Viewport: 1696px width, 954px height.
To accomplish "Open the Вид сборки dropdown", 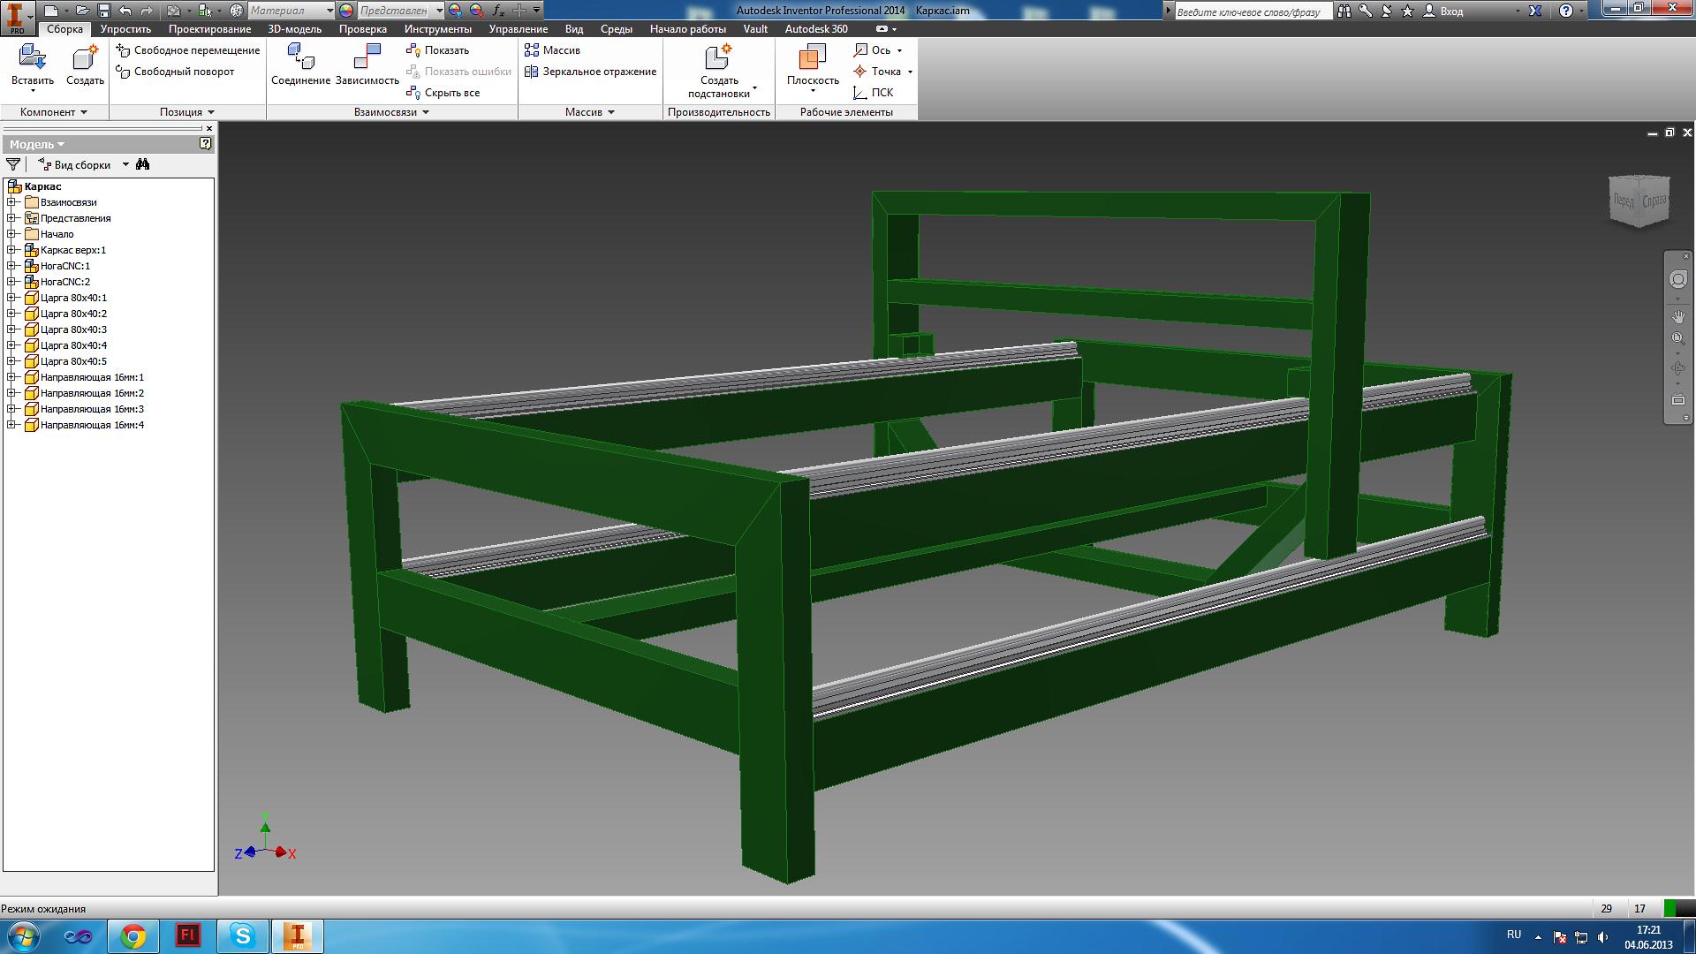I will 125,164.
